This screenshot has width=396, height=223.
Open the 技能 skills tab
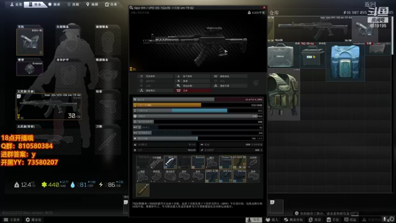point(73,4)
